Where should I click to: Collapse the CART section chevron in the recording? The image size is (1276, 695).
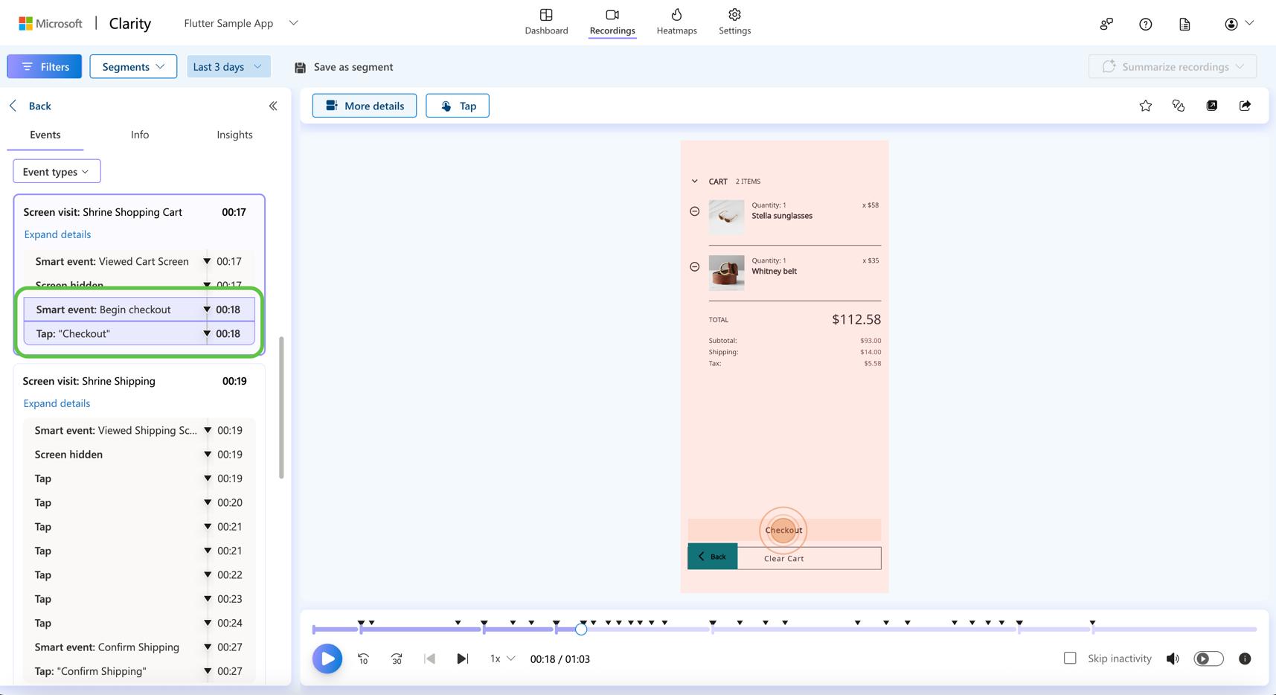[x=694, y=182]
